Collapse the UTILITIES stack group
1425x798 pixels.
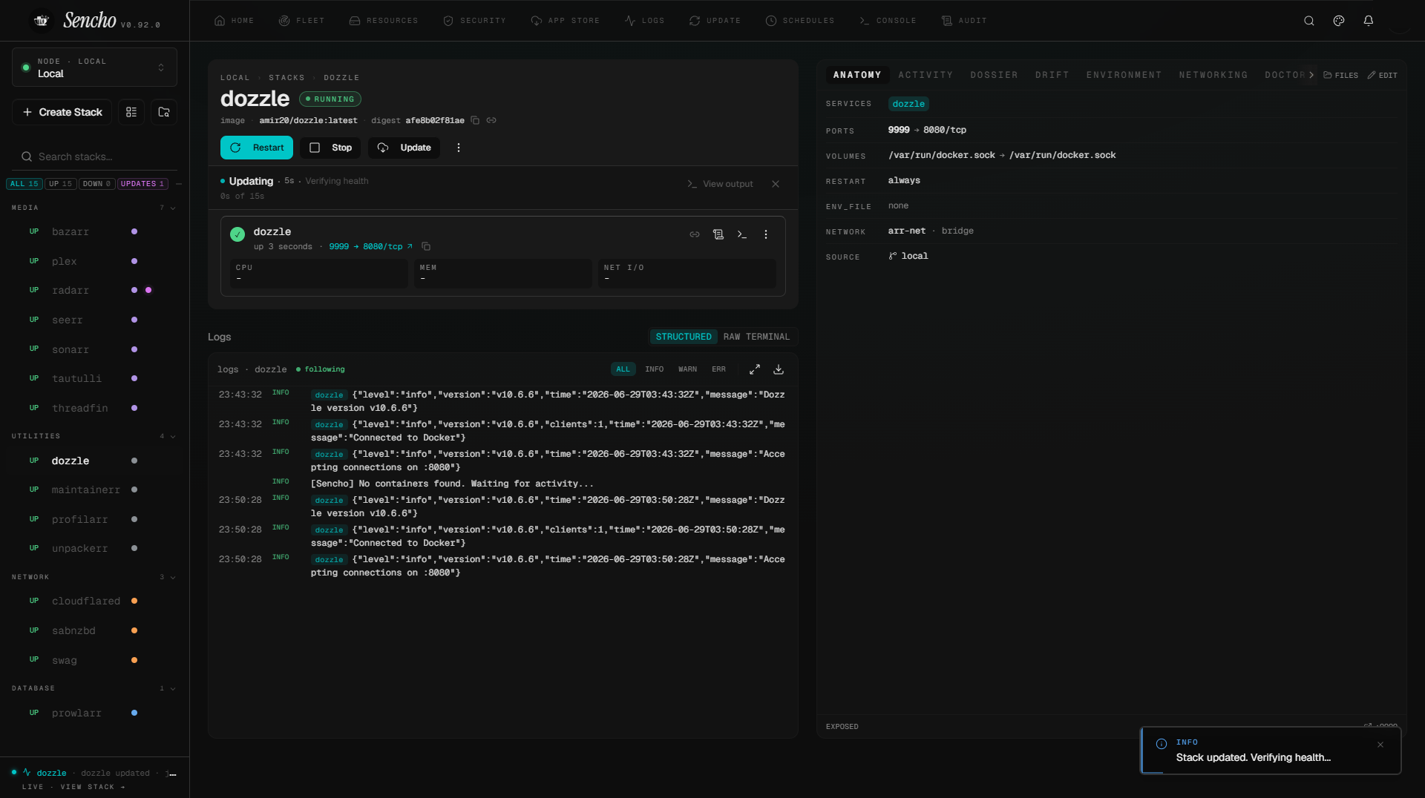[x=173, y=437]
